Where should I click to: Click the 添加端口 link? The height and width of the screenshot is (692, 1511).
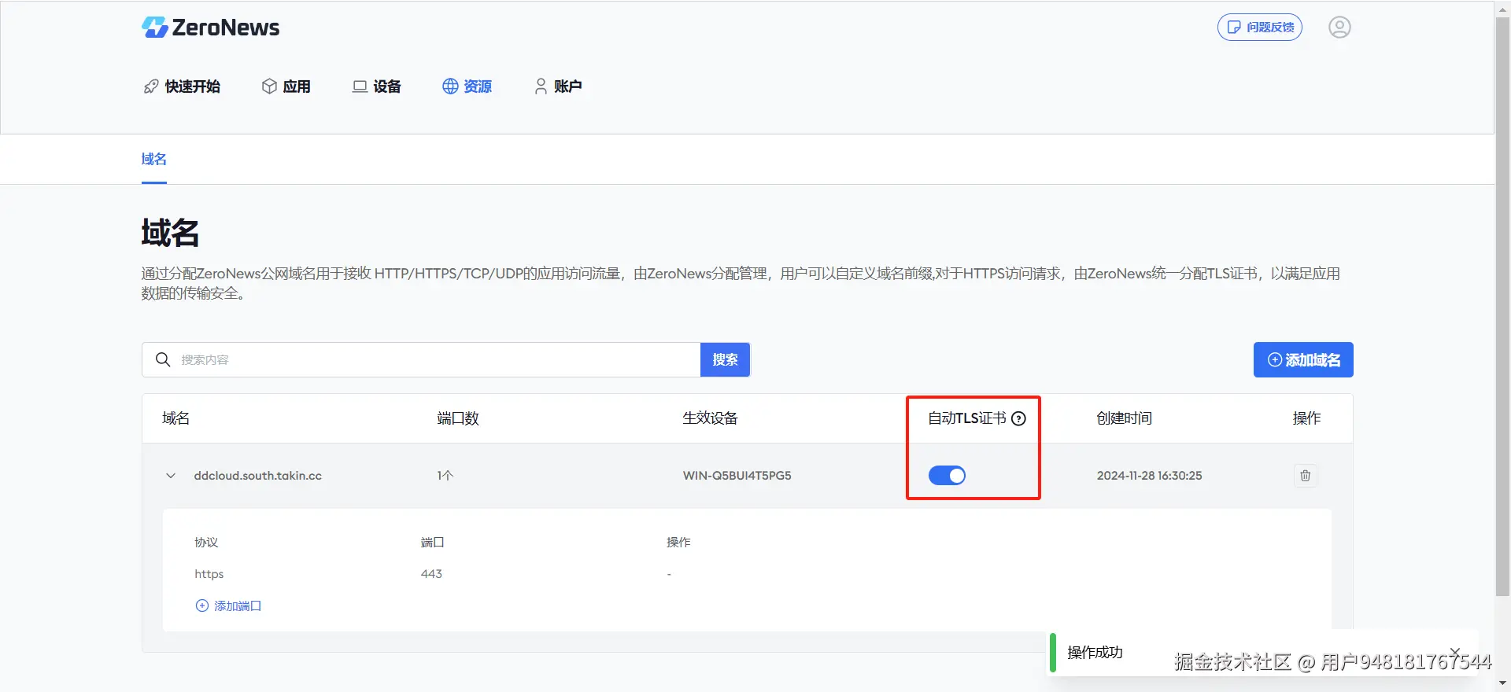pos(228,605)
